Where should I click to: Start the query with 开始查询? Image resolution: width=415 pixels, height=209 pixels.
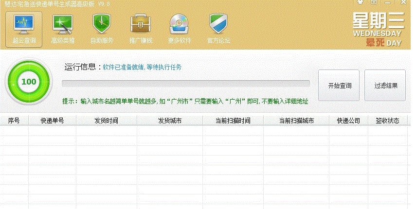tap(339, 85)
